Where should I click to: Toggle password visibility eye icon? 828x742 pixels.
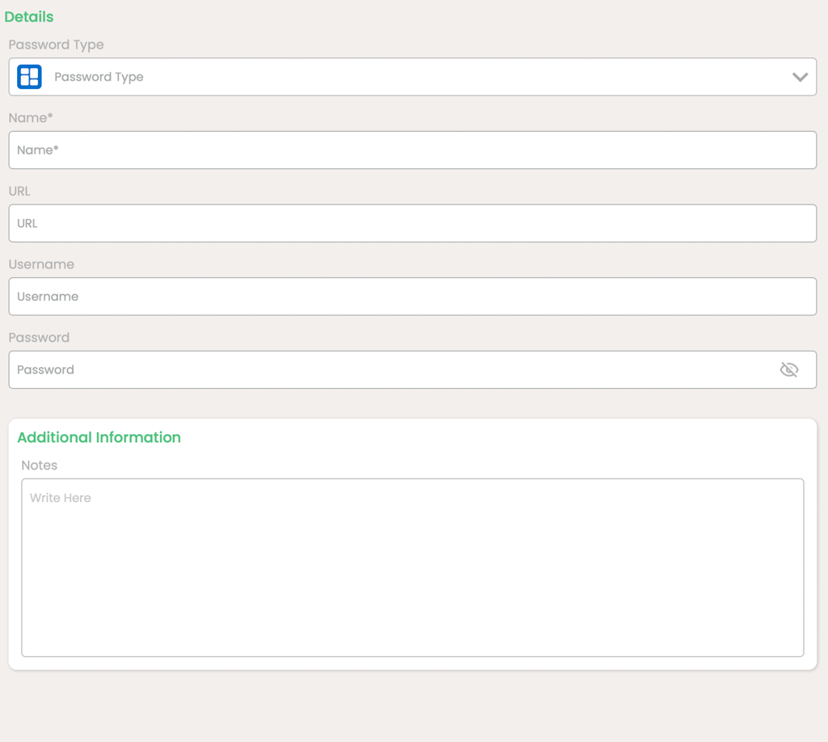[789, 370]
